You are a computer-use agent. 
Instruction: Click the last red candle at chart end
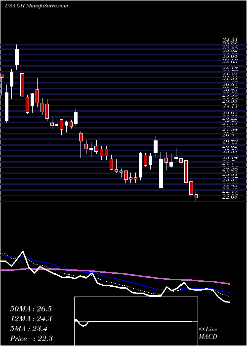click(196, 196)
